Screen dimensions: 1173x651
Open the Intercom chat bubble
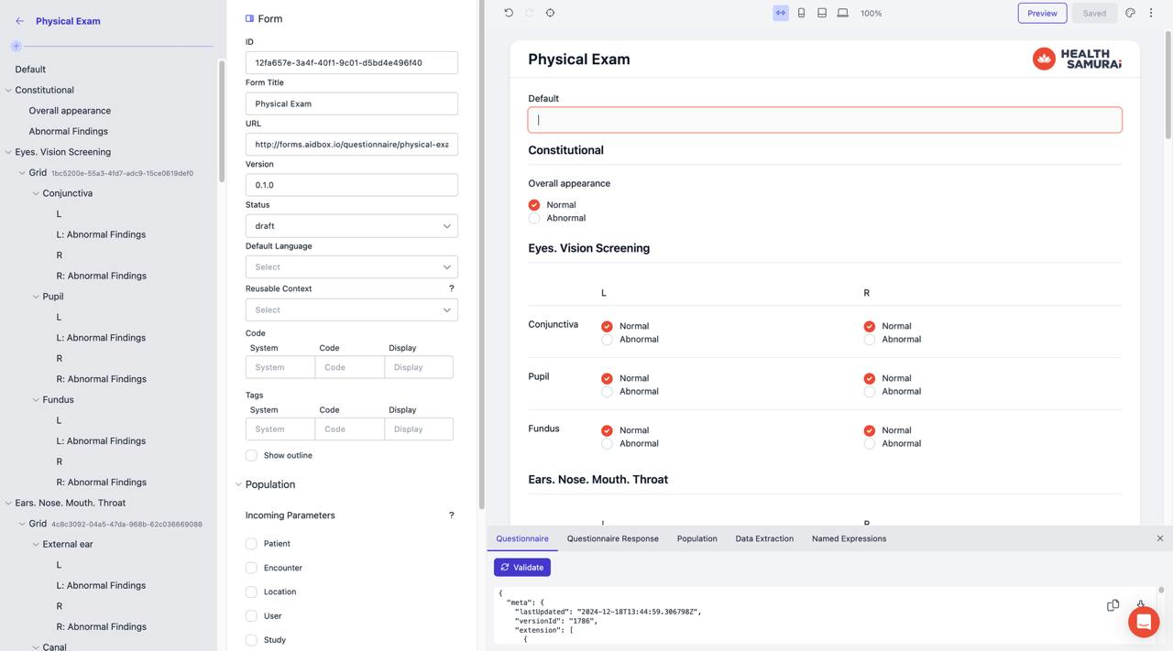coord(1143,622)
